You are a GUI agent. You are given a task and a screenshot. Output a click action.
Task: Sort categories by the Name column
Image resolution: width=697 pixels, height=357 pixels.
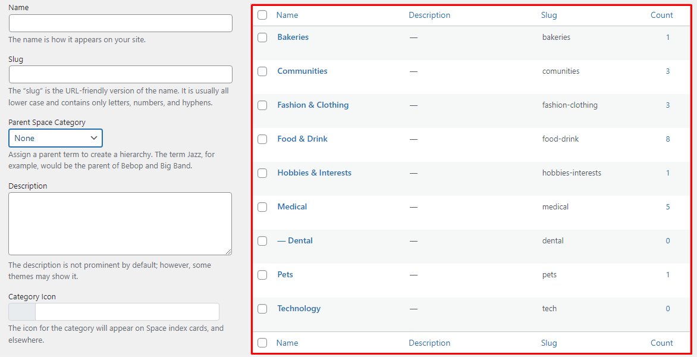(287, 15)
